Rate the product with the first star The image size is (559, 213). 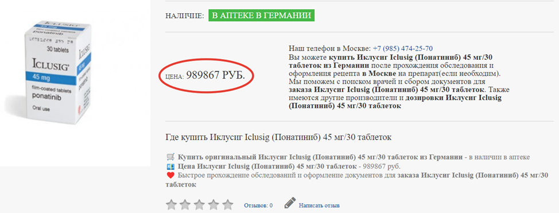pos(172,205)
